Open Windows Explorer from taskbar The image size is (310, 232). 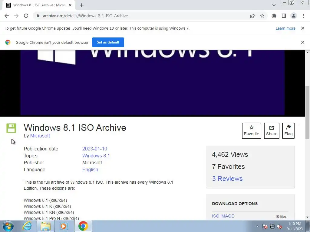pyautogui.click(x=46, y=226)
